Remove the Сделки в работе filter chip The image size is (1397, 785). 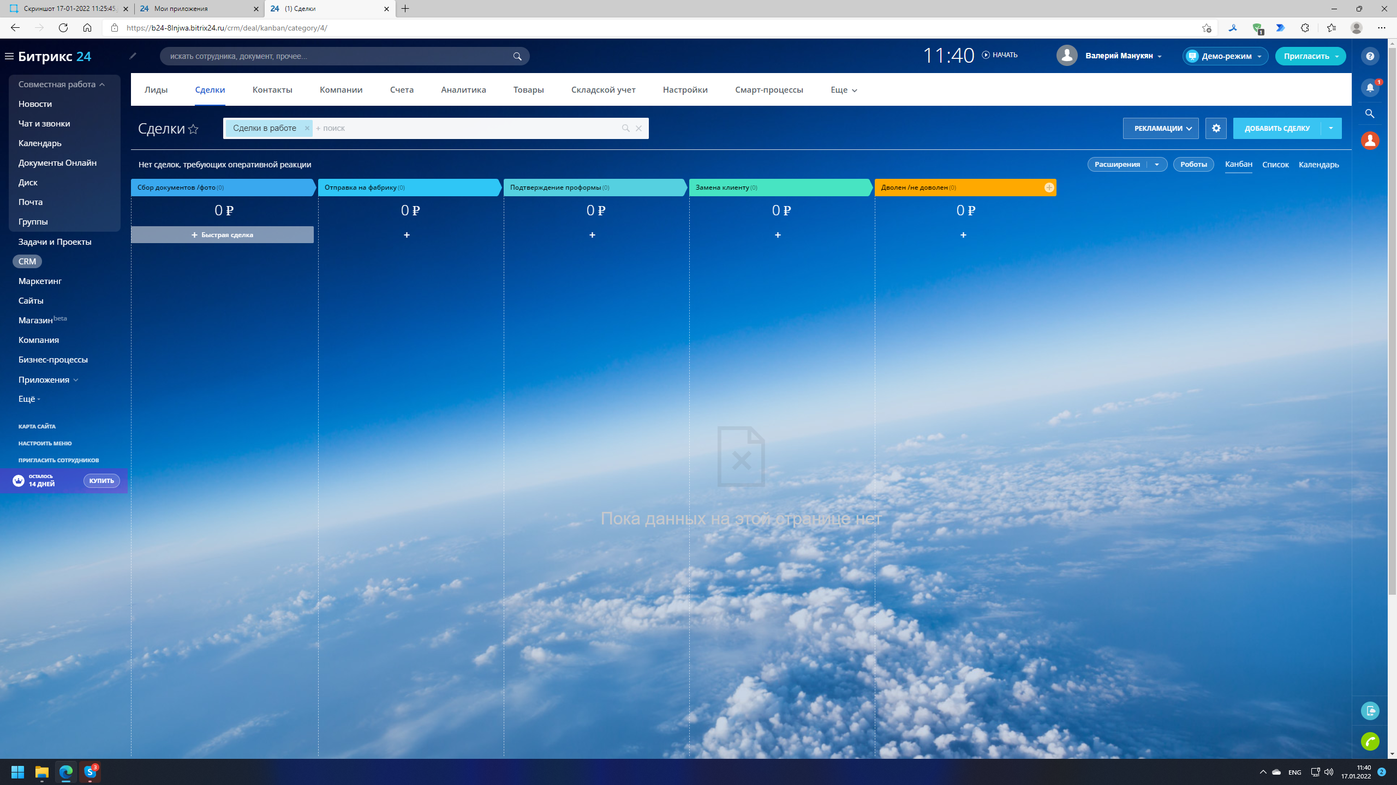tap(307, 128)
